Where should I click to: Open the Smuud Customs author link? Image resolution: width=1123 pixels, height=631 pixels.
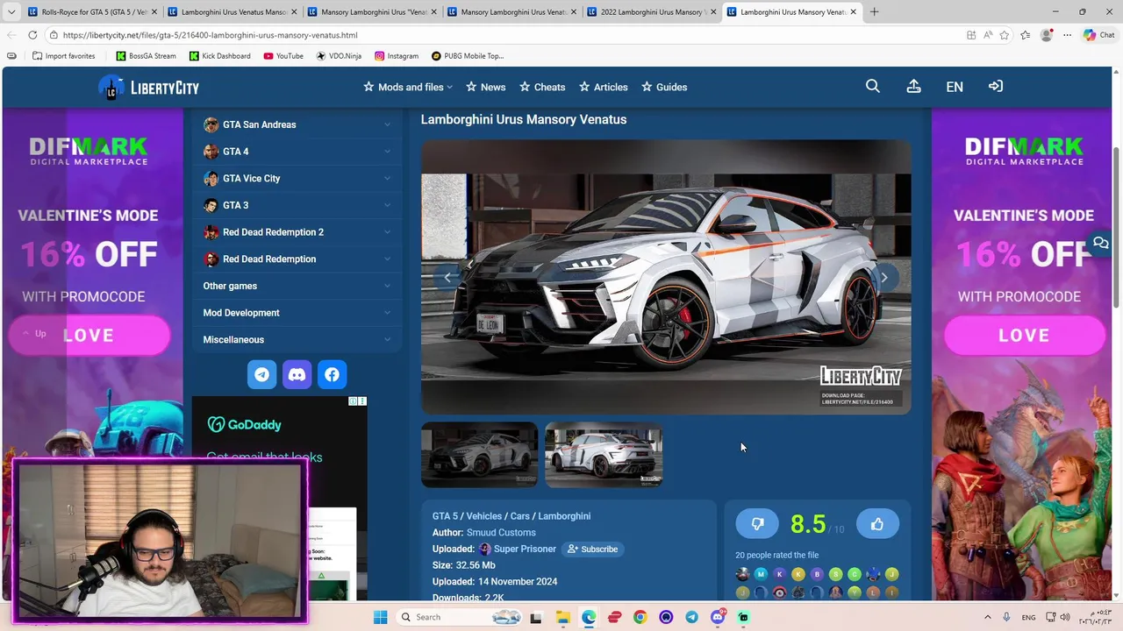(x=501, y=532)
